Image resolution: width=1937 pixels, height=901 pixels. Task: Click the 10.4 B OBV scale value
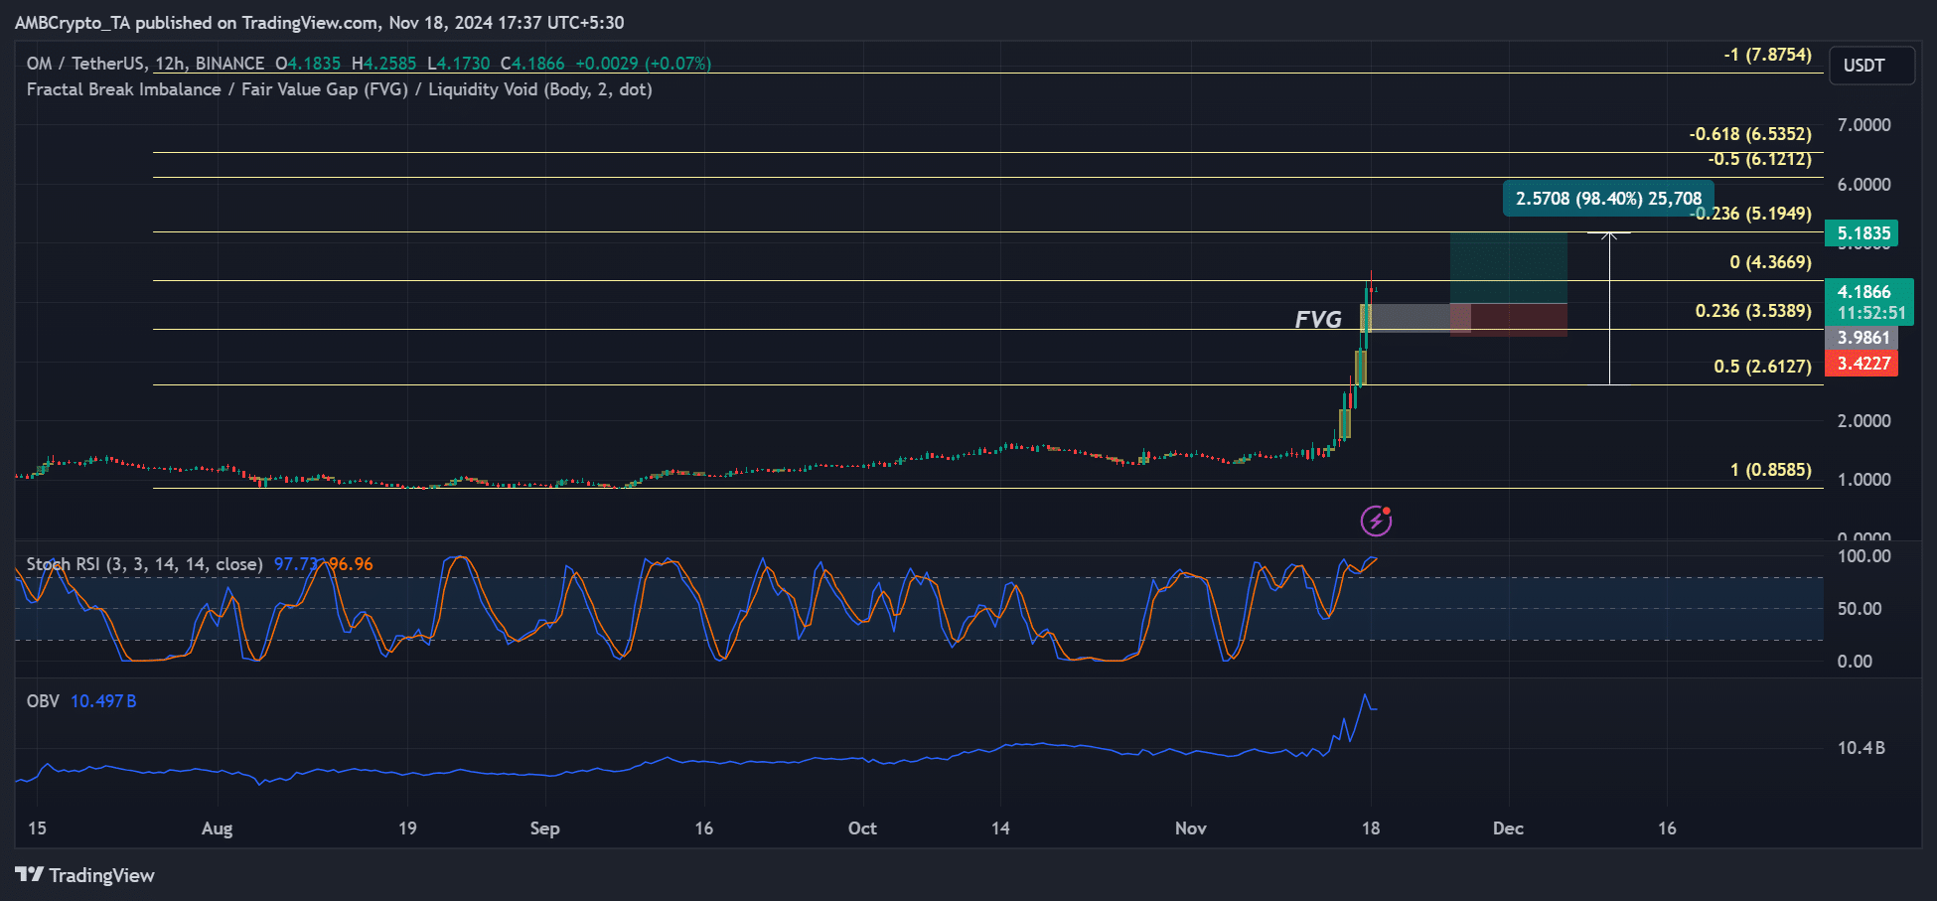[1861, 748]
